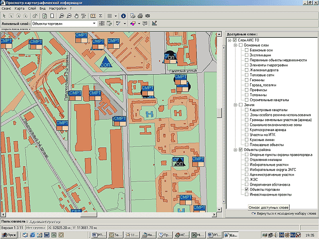
Task: Click the camera snapshot icon
Action: (x=147, y=16)
